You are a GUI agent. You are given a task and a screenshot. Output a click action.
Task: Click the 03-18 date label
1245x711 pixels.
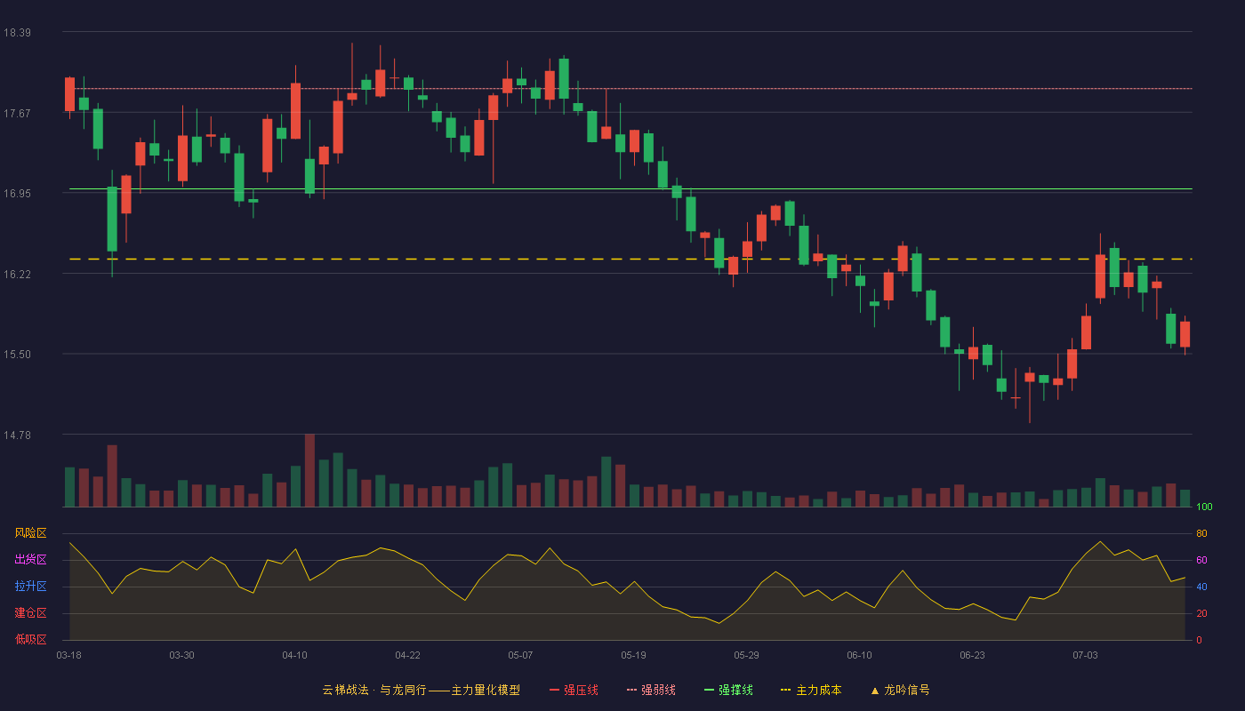click(69, 655)
